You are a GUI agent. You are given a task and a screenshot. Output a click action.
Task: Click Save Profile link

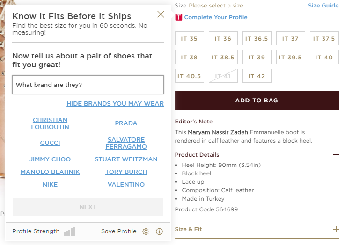(118, 231)
